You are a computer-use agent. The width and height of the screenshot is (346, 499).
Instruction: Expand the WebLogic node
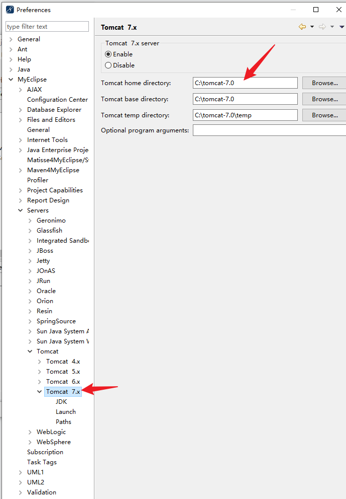coord(30,432)
